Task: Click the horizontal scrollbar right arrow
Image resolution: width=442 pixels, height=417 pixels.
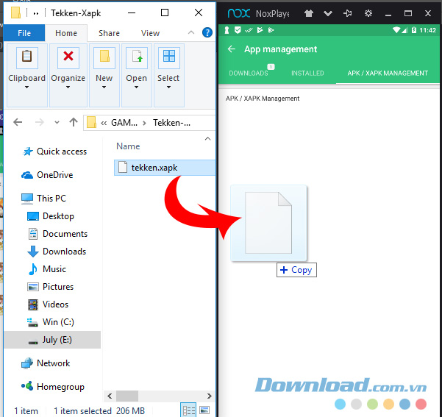Action: pos(209,396)
